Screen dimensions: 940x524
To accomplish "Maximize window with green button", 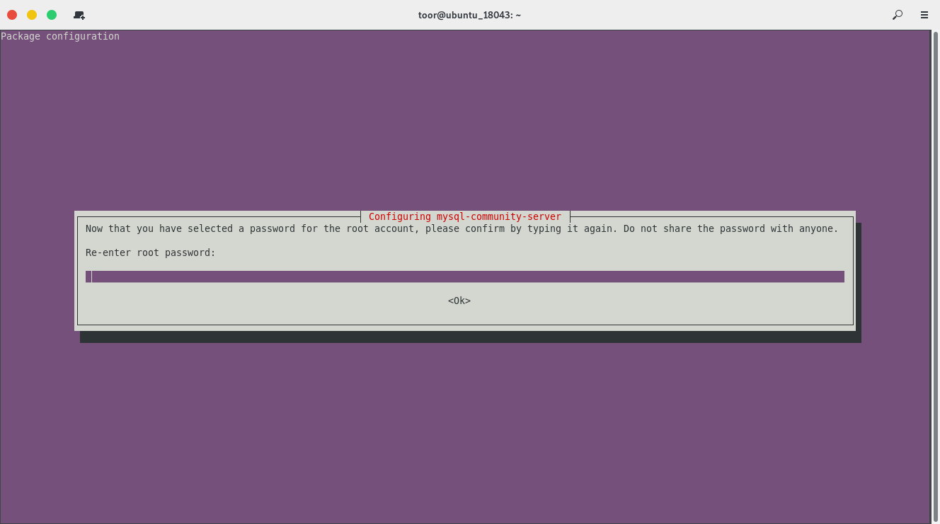I will pyautogui.click(x=52, y=15).
